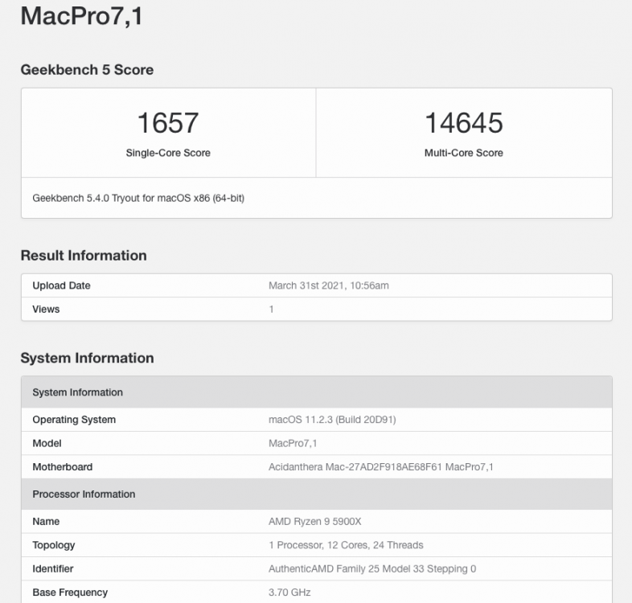Click Geekbench 5.4.0 Tryout for macOS text
This screenshot has height=603, width=632.
[138, 199]
